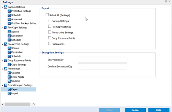Click the File Copy Settings icon

coord(6,27)
